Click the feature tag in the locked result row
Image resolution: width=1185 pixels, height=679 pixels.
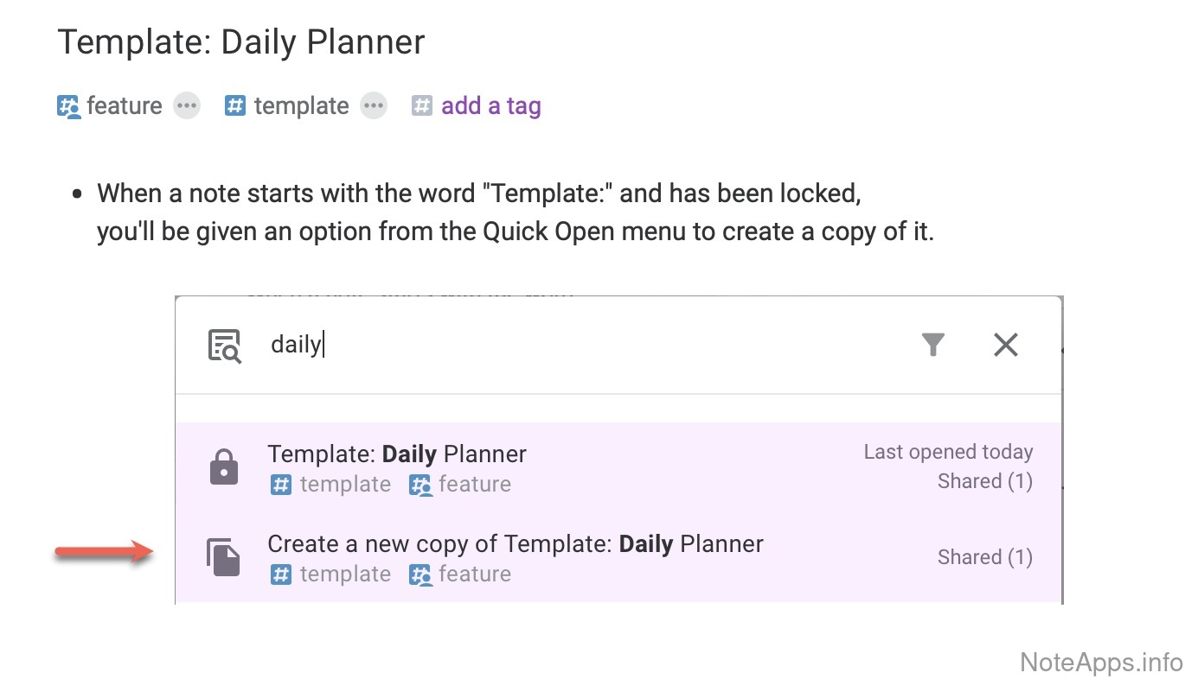coord(460,485)
